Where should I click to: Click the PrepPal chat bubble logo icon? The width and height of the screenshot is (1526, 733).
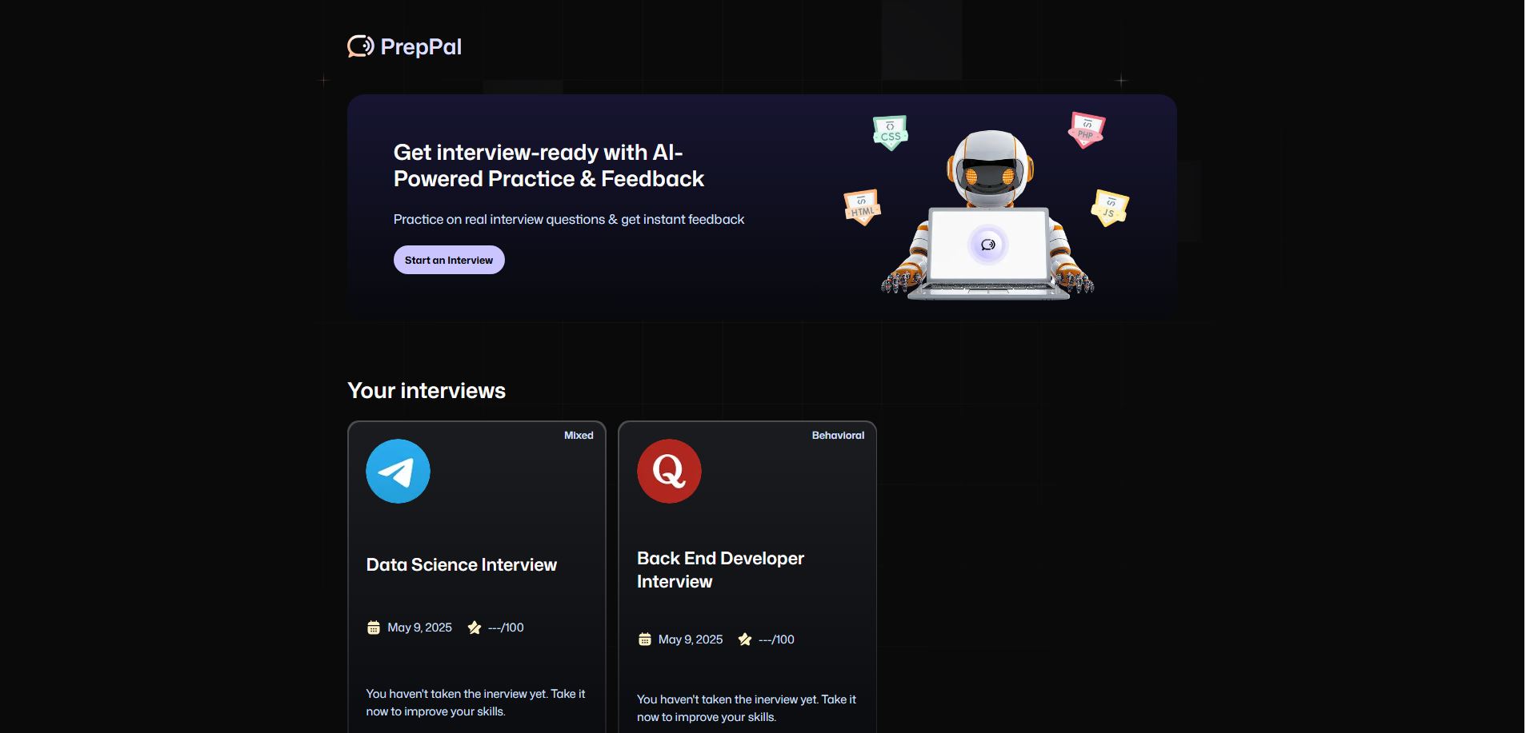coord(360,46)
